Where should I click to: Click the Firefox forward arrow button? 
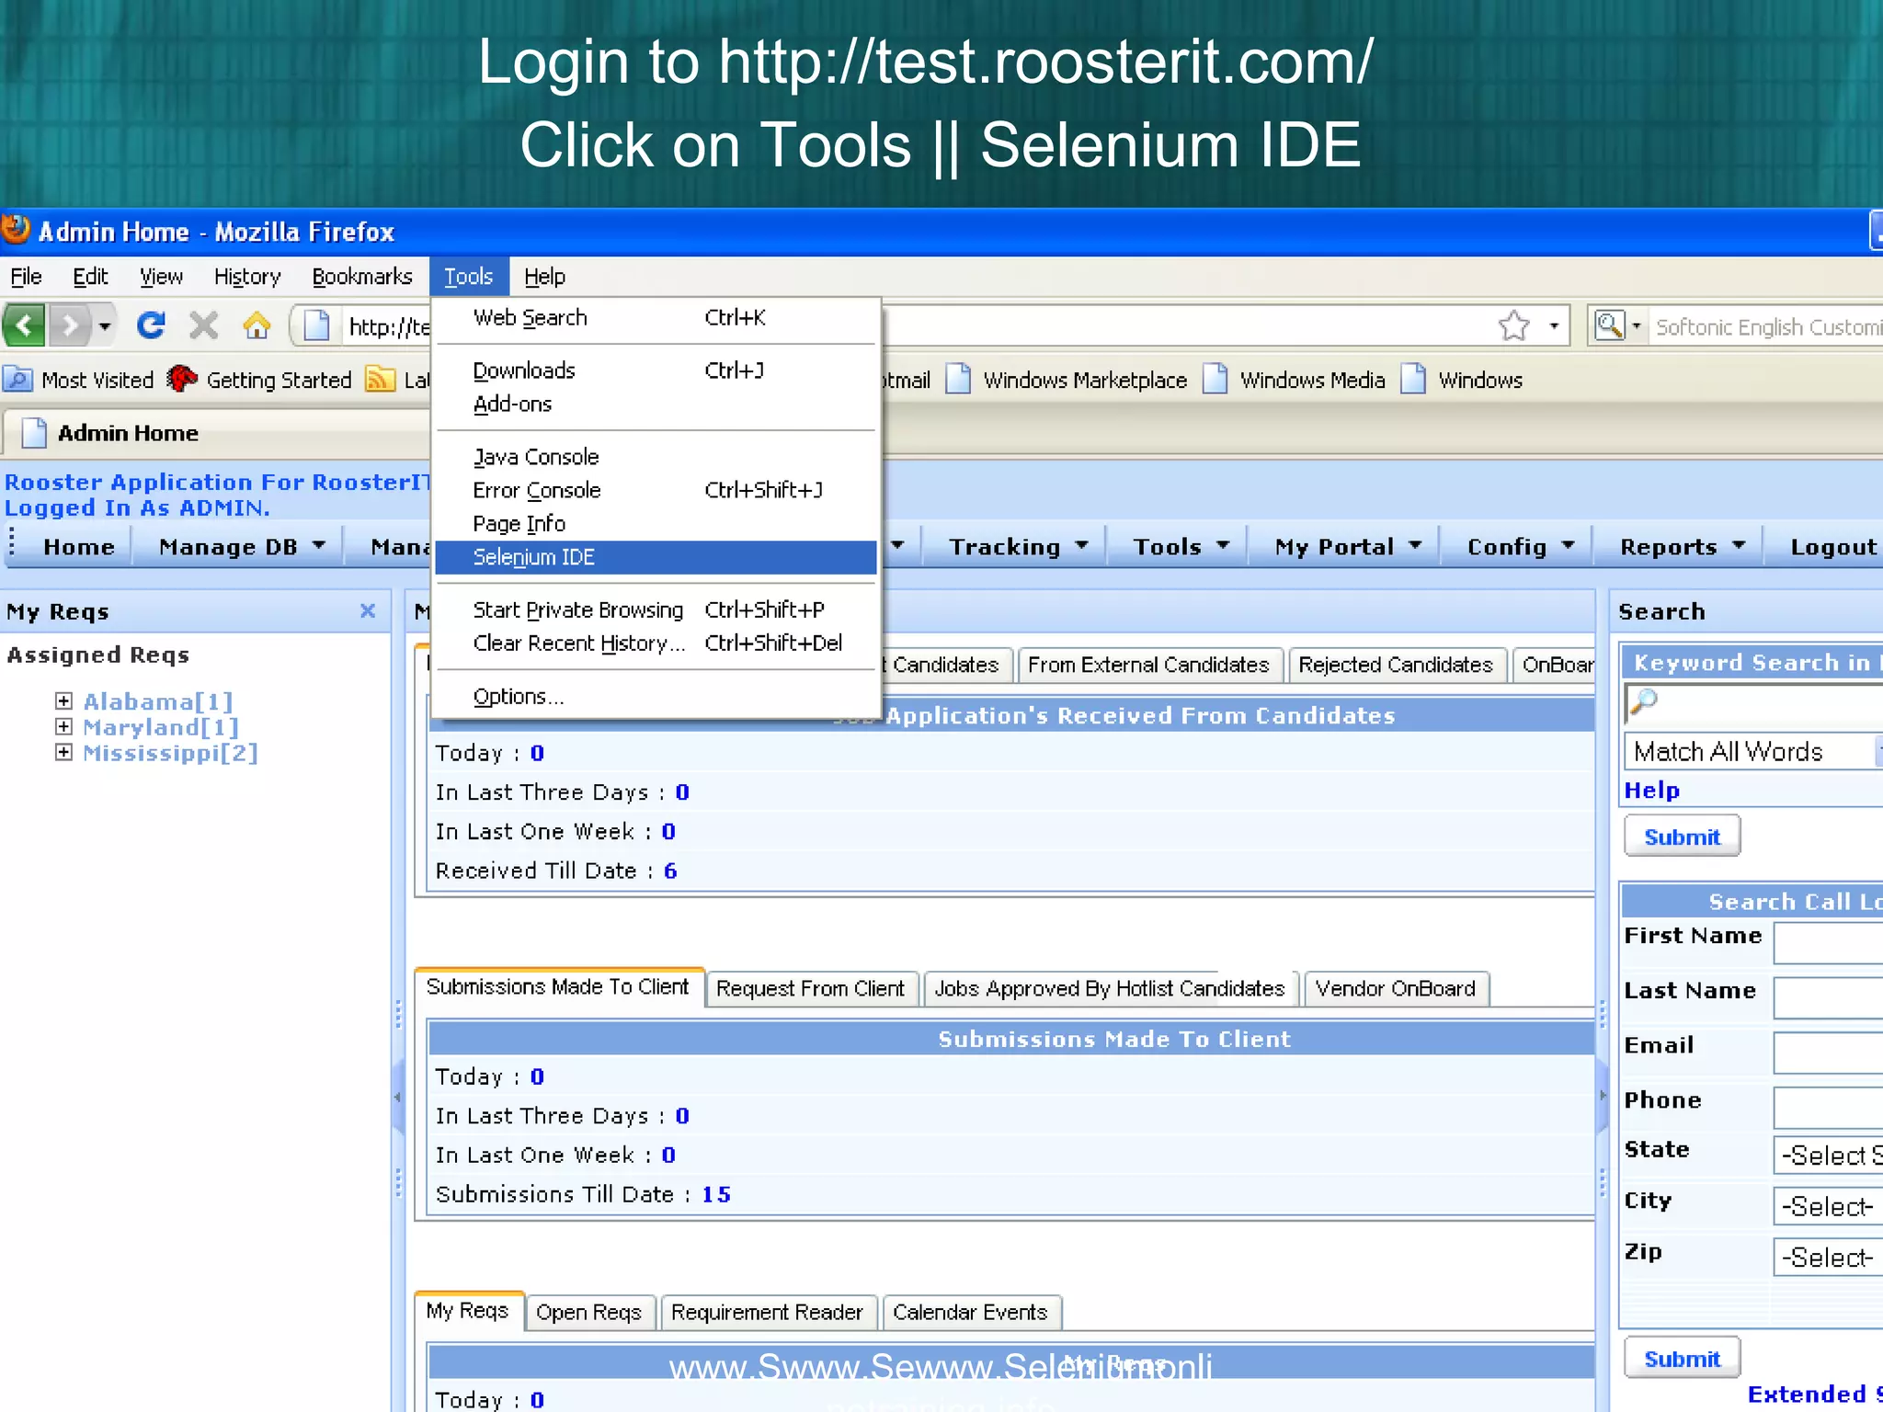[70, 325]
